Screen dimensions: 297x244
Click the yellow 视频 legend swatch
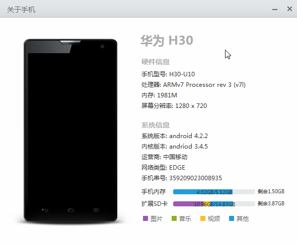[203, 218]
